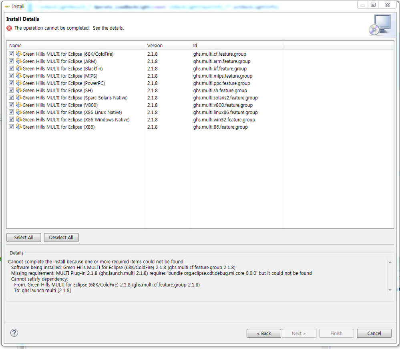Screen dimensions: 400x349
Task: Click the Deselect All button
Action: tap(61, 238)
